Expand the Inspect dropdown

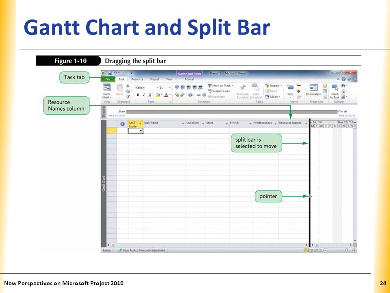[x=281, y=86]
